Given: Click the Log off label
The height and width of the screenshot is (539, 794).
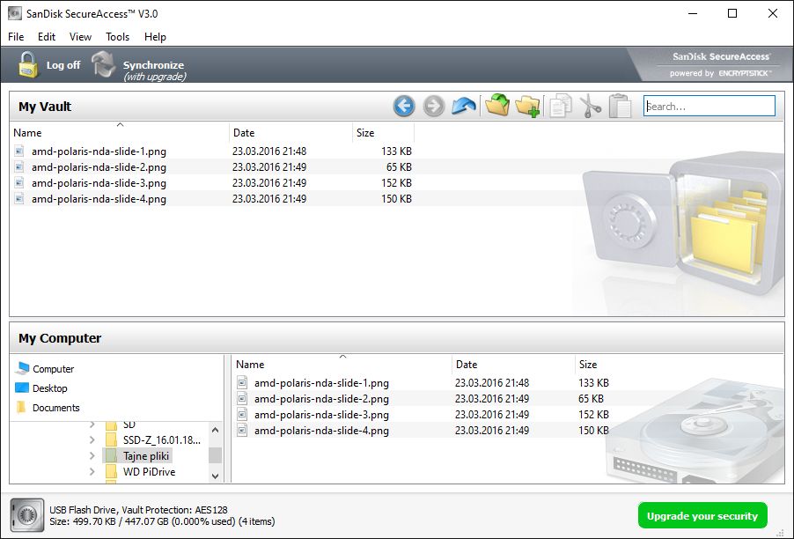Looking at the screenshot, I should click(63, 65).
